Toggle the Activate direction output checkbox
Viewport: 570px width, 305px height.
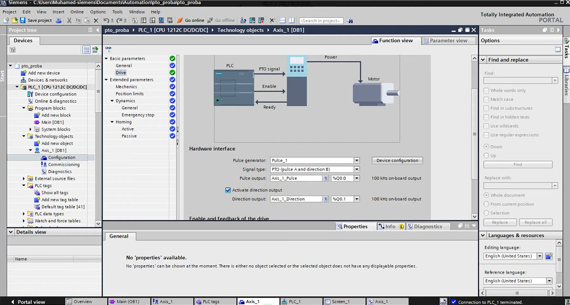click(228, 190)
